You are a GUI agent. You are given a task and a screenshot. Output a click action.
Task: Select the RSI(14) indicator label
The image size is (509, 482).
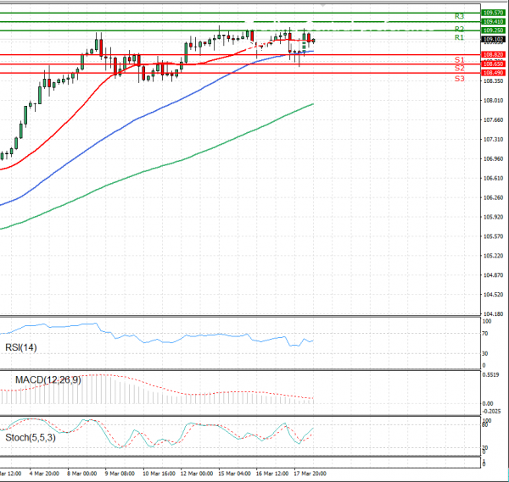coord(21,347)
